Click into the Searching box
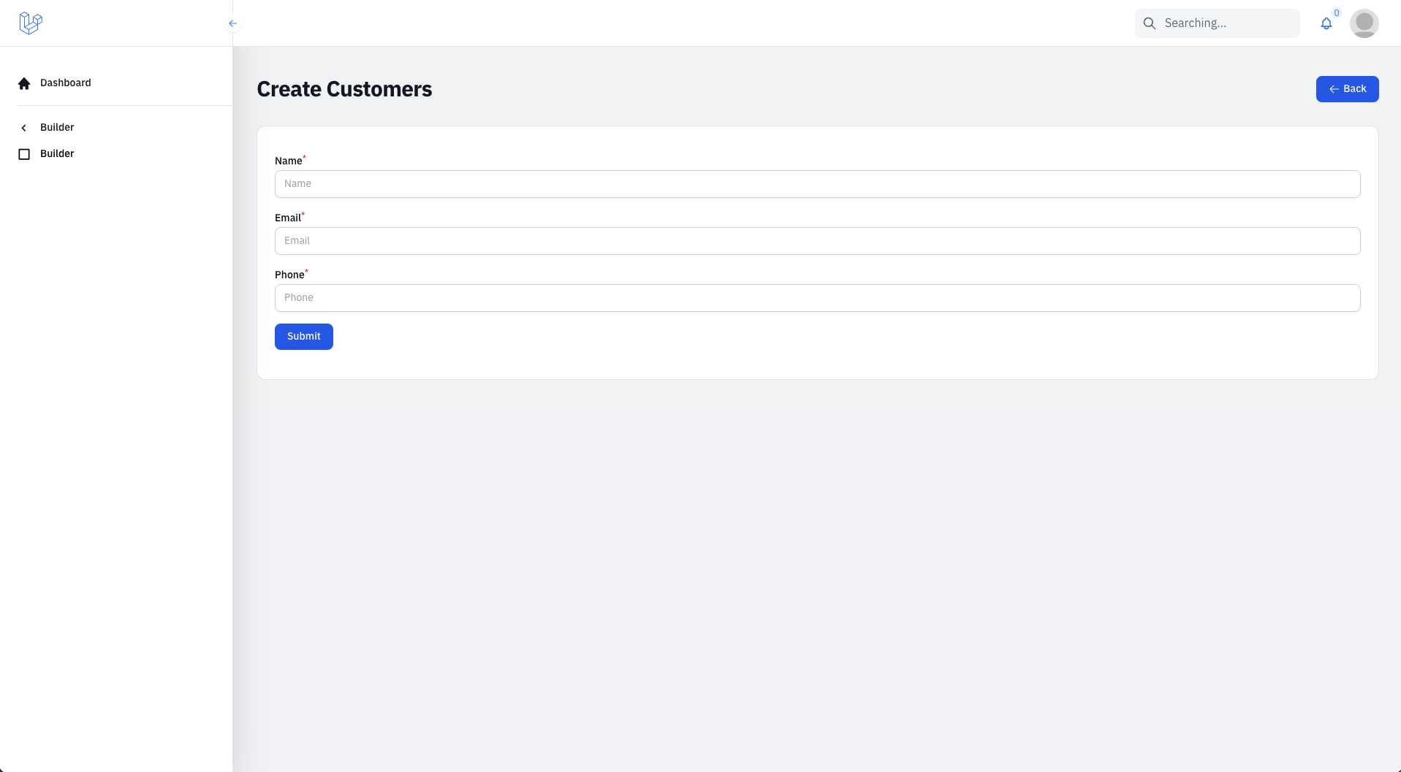1401x772 pixels. 1217,23
